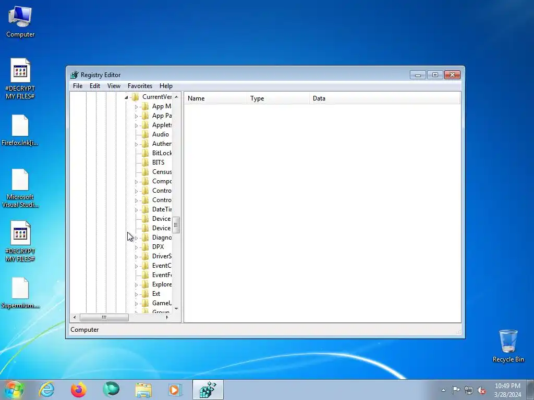Screen dimensions: 534x400
Task: Click the Audio key folder icon
Action: 145,134
